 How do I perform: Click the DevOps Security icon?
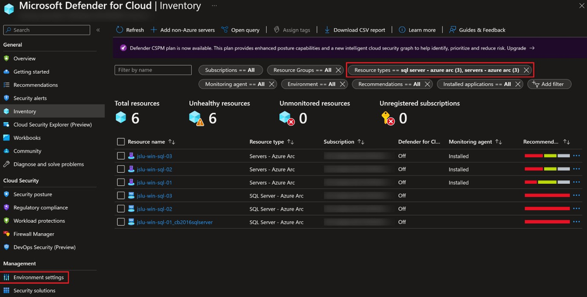[6, 247]
